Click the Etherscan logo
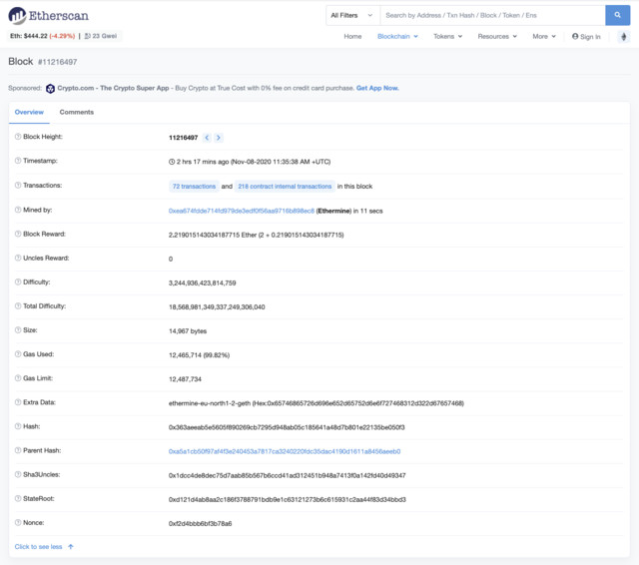Viewport: 639px width, 565px height. pos(48,16)
